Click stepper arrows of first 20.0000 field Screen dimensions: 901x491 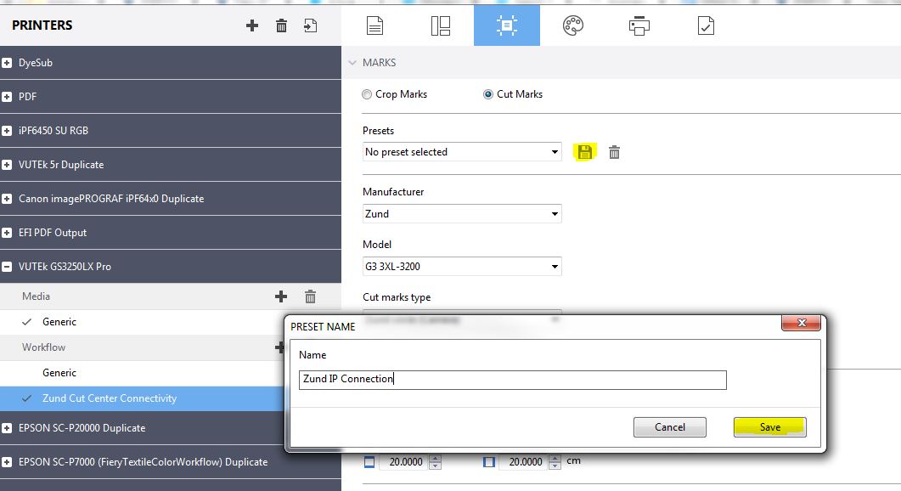[436, 461]
